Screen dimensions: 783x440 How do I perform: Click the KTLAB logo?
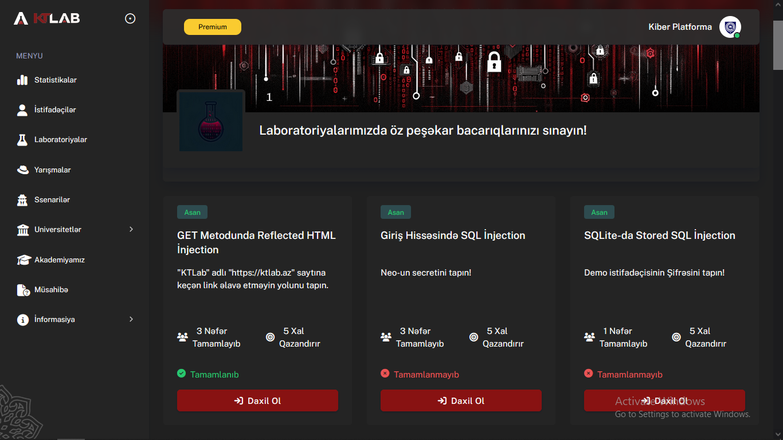[x=46, y=18]
